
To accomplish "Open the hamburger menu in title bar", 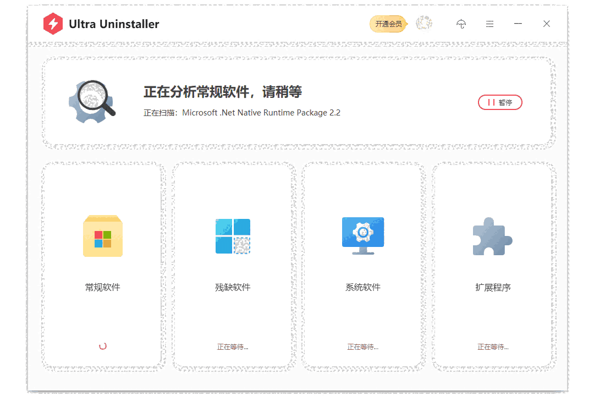I will point(490,24).
